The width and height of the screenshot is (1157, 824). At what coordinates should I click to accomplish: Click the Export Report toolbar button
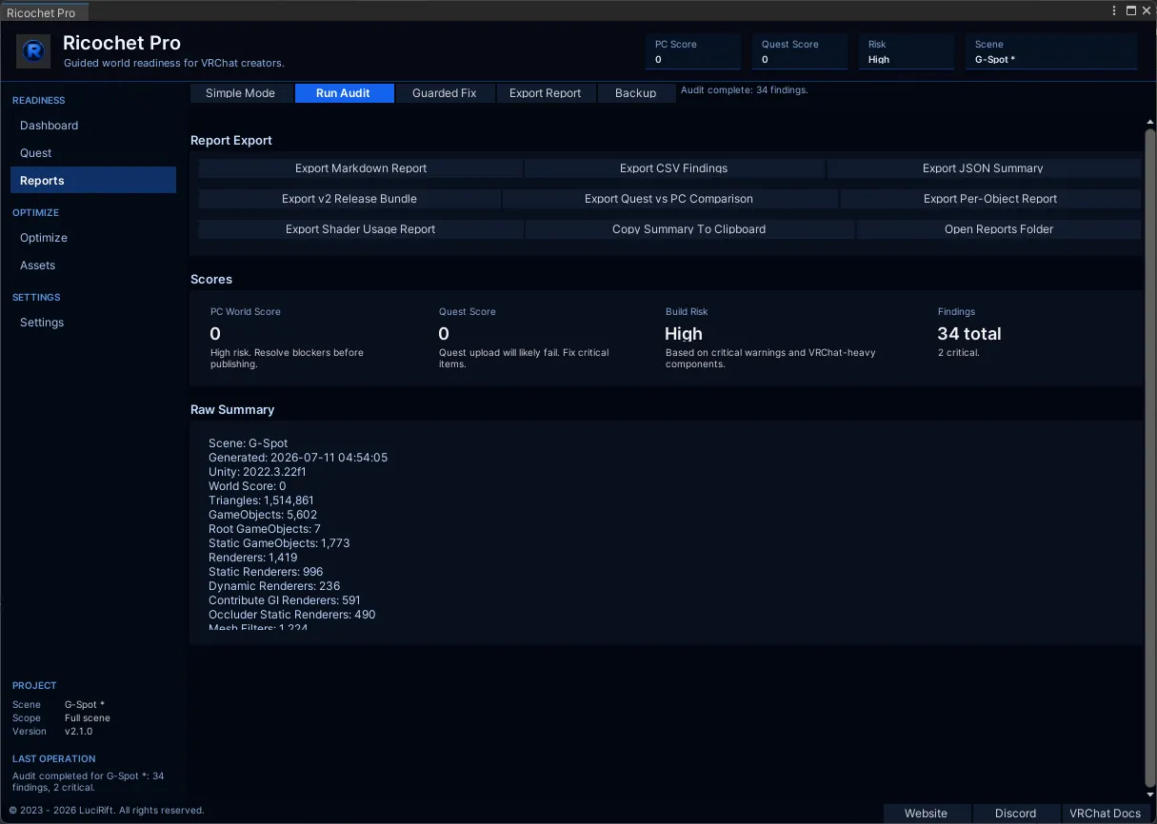tap(546, 93)
